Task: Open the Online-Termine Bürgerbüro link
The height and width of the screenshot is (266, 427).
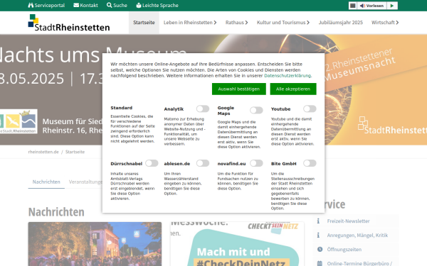Action: [x=359, y=263]
